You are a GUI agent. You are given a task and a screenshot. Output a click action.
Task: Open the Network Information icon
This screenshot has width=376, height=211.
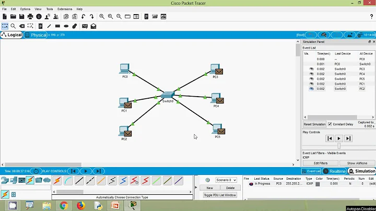pos(39,17)
